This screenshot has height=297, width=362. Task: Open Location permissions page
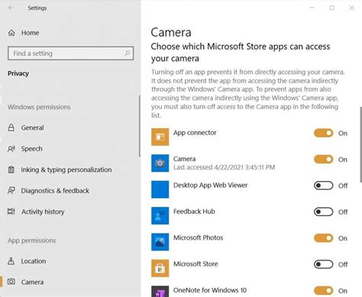click(34, 261)
